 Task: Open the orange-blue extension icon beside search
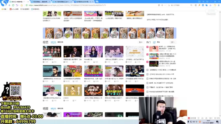pyautogui.click(x=196, y=5)
